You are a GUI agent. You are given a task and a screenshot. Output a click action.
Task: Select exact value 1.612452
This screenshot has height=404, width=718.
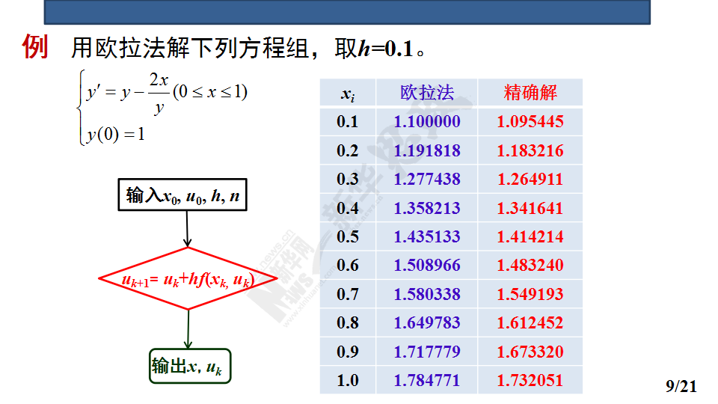[x=530, y=323]
